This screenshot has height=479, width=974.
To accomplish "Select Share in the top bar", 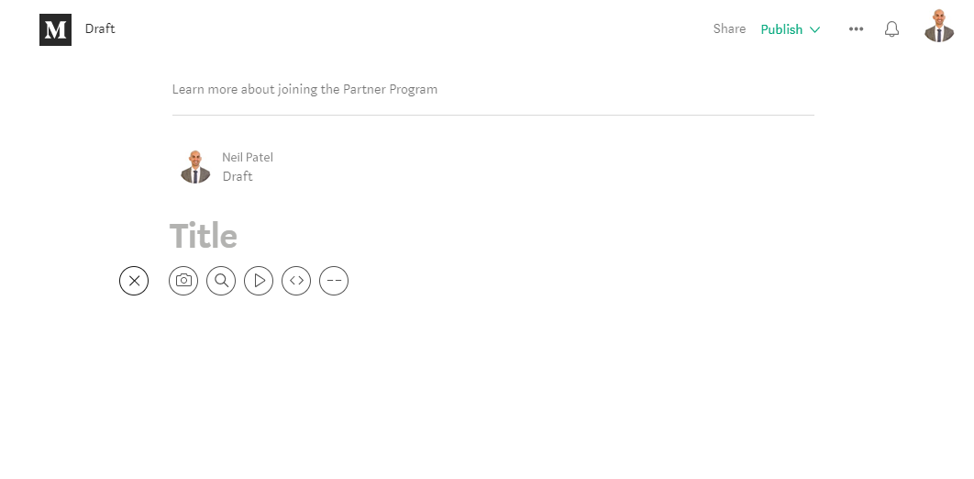I will pyautogui.click(x=729, y=28).
